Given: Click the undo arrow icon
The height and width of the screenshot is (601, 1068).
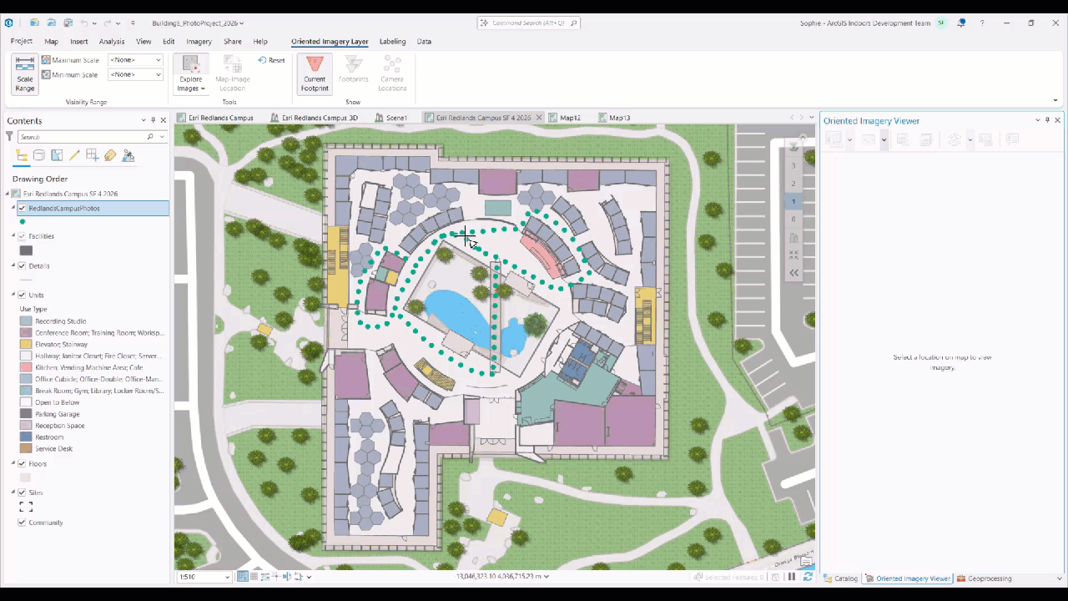Looking at the screenshot, I should coord(84,23).
